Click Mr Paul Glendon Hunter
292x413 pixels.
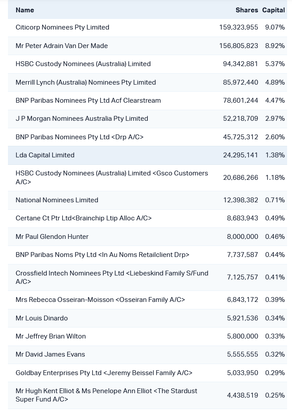click(x=52, y=237)
